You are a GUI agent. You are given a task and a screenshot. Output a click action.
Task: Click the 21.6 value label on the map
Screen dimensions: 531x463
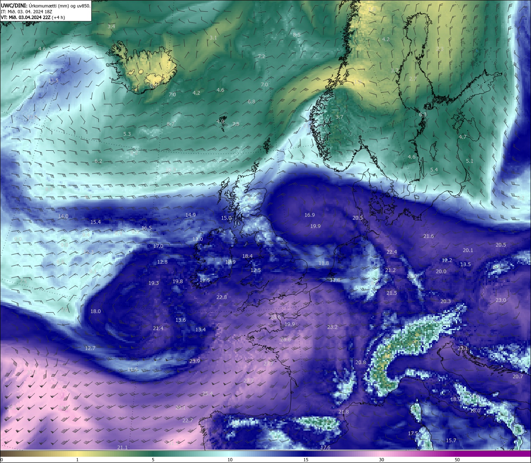click(x=429, y=236)
